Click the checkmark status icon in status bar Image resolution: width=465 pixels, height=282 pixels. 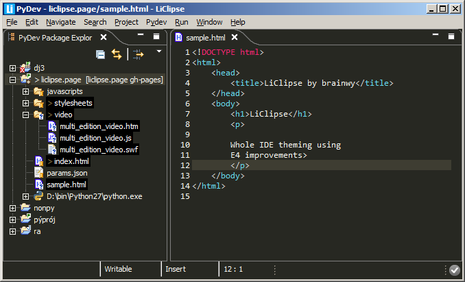pyautogui.click(x=454, y=270)
